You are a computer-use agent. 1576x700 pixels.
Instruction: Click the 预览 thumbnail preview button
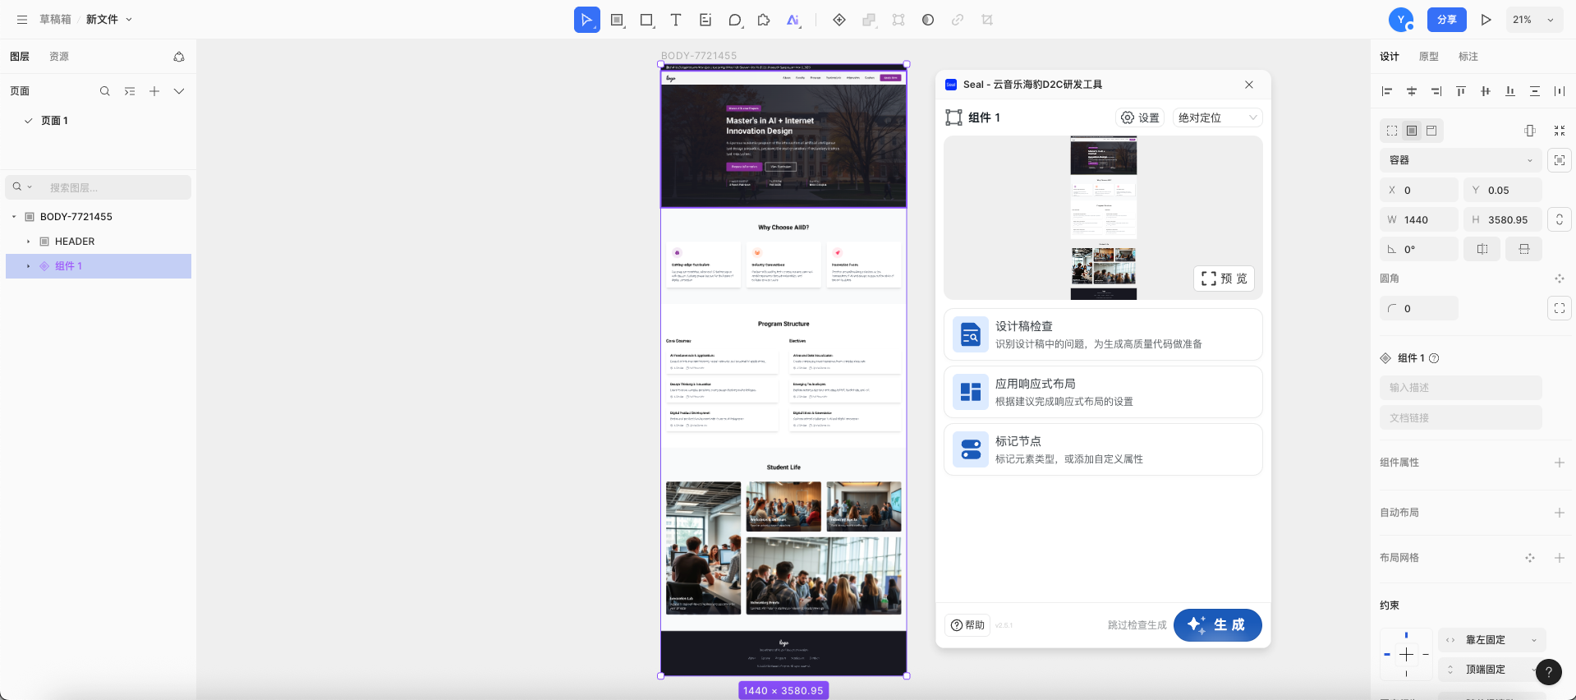click(1224, 279)
